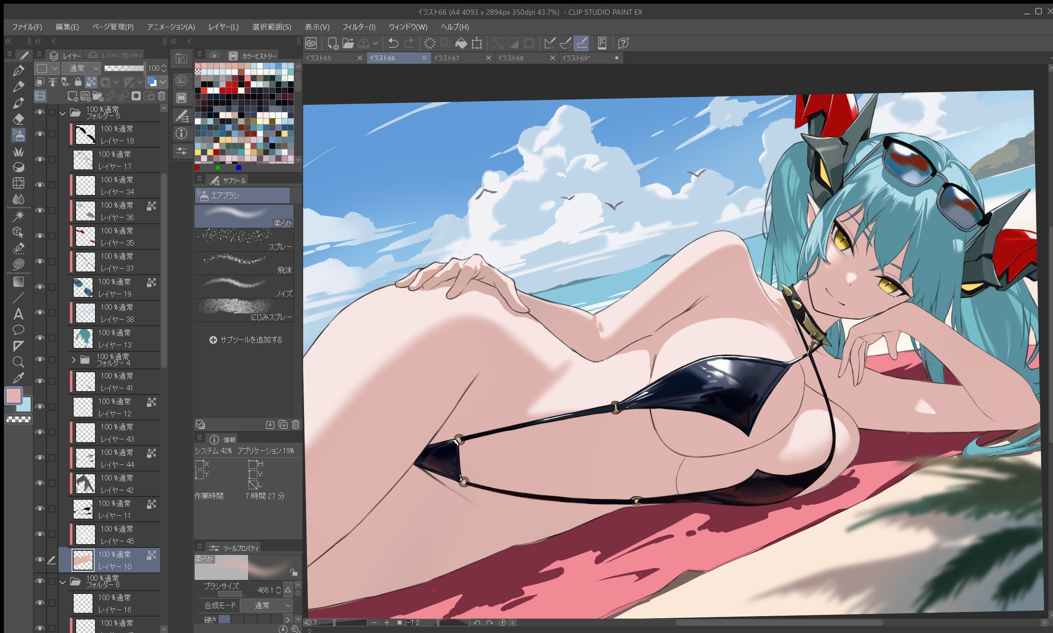
Task: Open the save icon dropdown arrow
Action: pos(375,43)
